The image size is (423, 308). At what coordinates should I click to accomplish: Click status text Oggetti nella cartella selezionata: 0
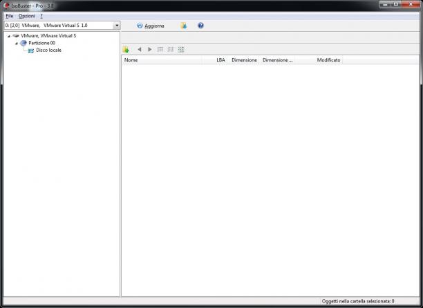(x=358, y=301)
